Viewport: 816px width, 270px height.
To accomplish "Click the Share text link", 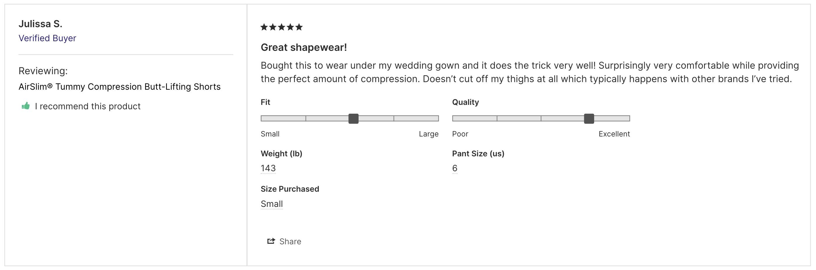I will (290, 242).
